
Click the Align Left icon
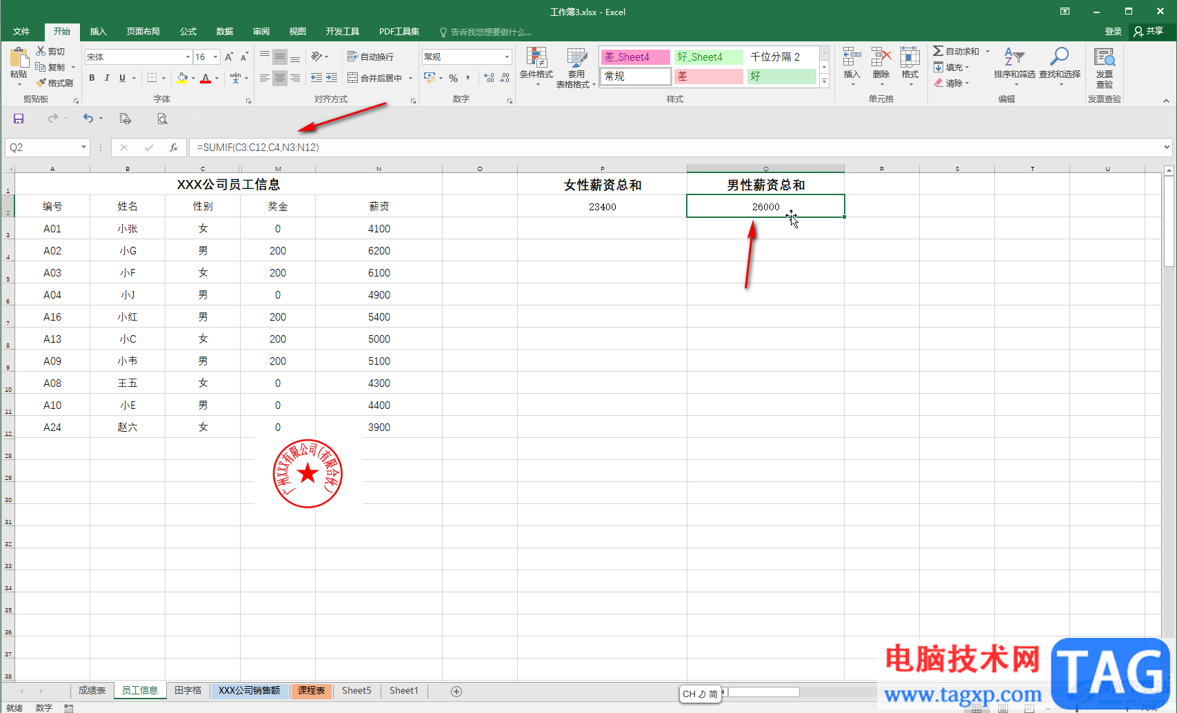pyautogui.click(x=265, y=78)
